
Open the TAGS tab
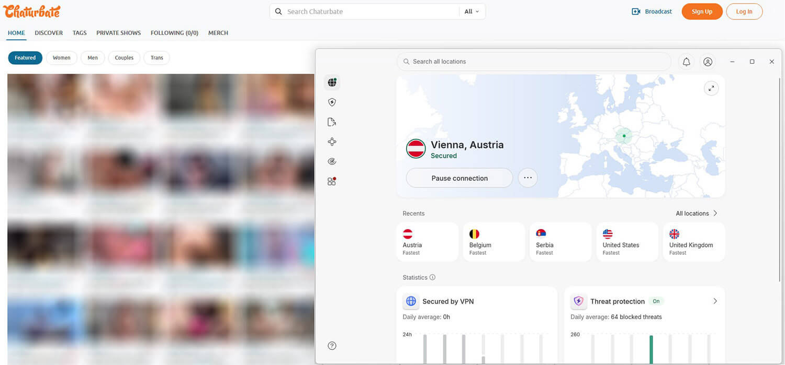(x=80, y=33)
